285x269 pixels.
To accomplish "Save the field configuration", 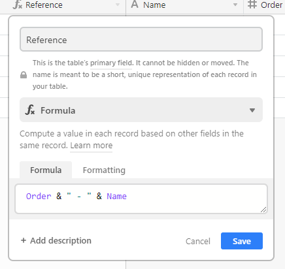I will (242, 241).
